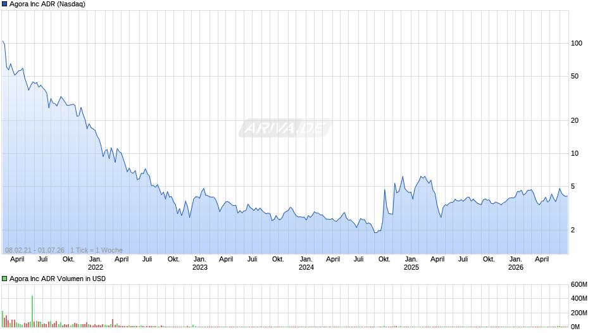Image resolution: width=595 pixels, height=333 pixels.
Task: Click the blue Agora Inc ADR legend square
Action: (4, 4)
